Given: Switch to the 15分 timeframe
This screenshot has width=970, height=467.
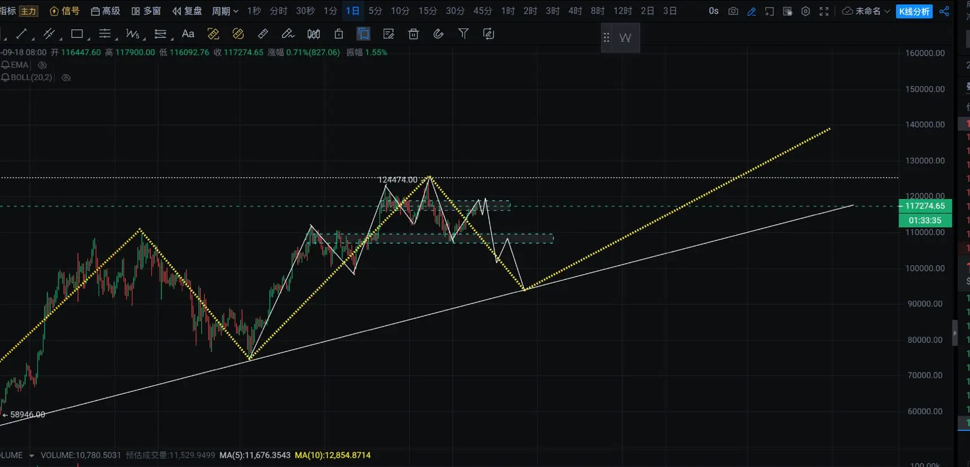Looking at the screenshot, I should click(x=427, y=11).
